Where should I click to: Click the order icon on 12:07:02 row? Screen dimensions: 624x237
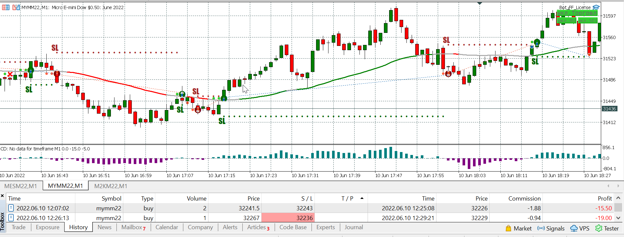[x=11, y=208]
